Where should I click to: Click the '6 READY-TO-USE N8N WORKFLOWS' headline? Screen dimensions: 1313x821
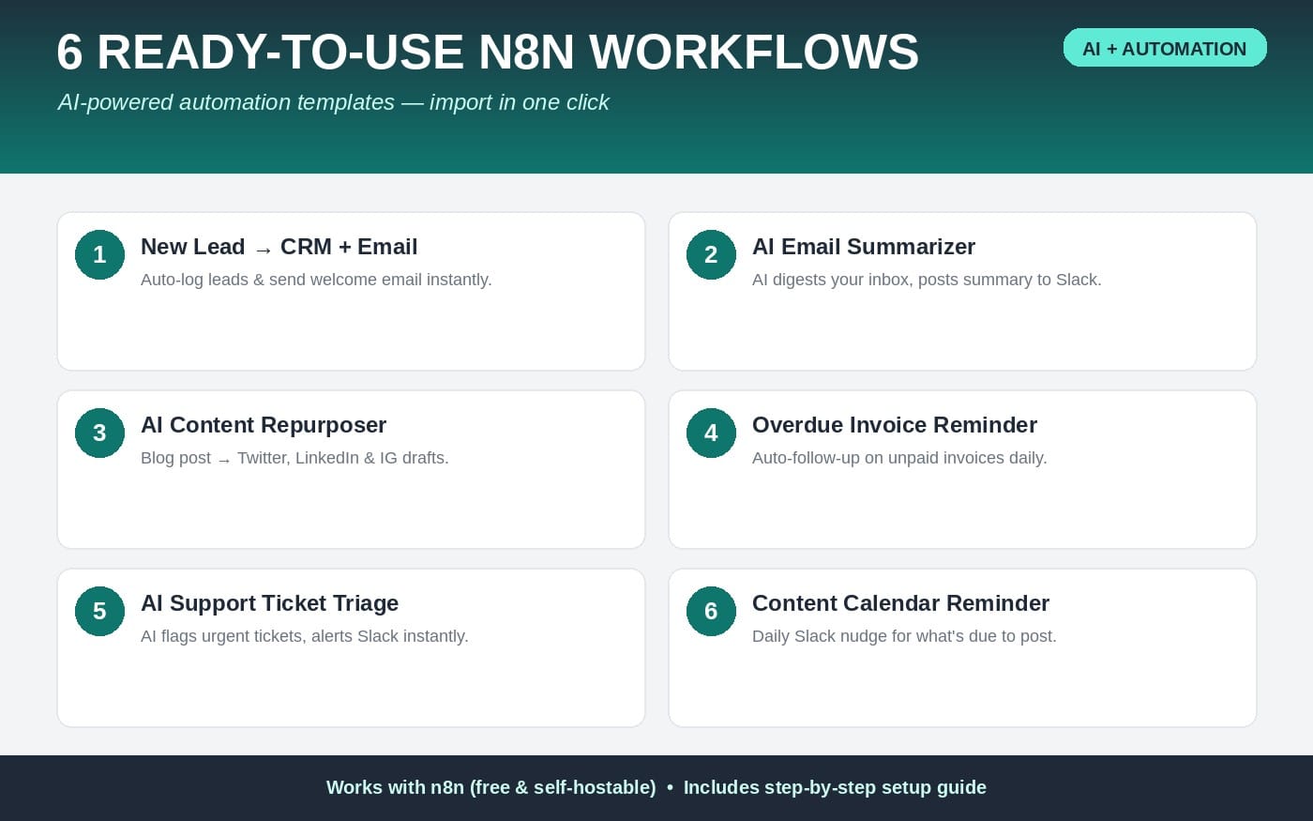[488, 53]
